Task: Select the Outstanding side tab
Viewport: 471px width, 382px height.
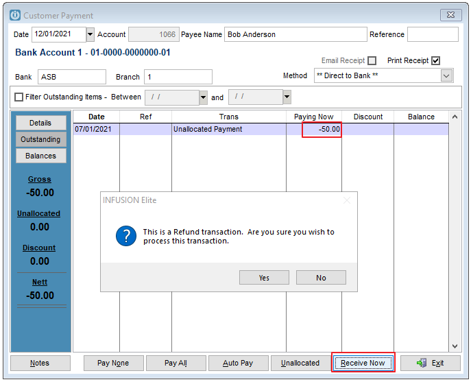Action: 40,139
